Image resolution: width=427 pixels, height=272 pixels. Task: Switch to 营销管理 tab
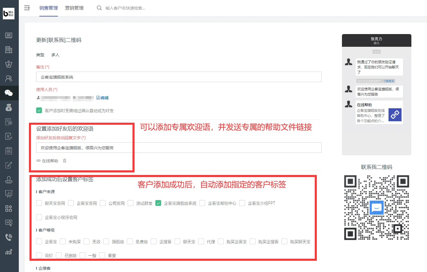coord(74,8)
